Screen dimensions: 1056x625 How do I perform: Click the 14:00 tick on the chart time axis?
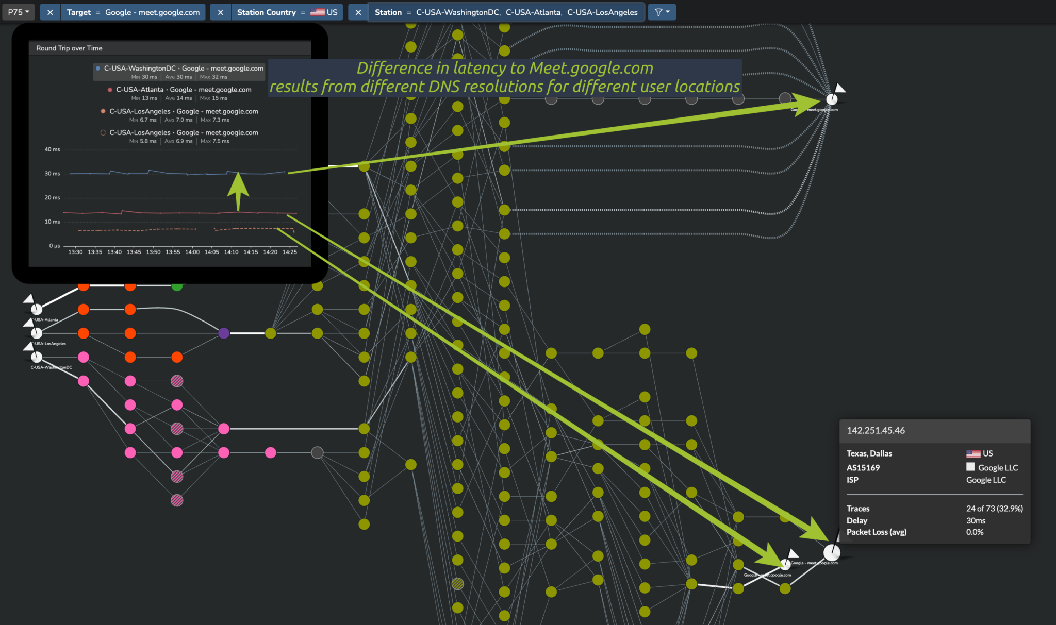click(192, 252)
